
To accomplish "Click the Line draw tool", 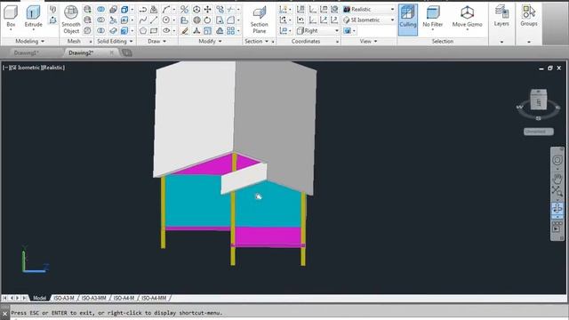I will click(x=154, y=20).
